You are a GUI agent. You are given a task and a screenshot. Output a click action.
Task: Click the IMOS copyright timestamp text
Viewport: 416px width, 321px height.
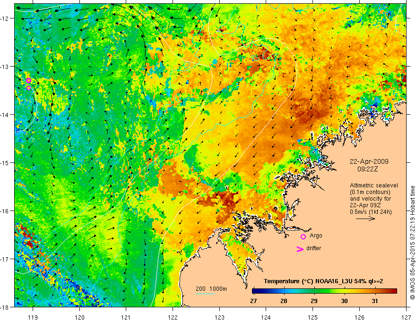pyautogui.click(x=412, y=242)
